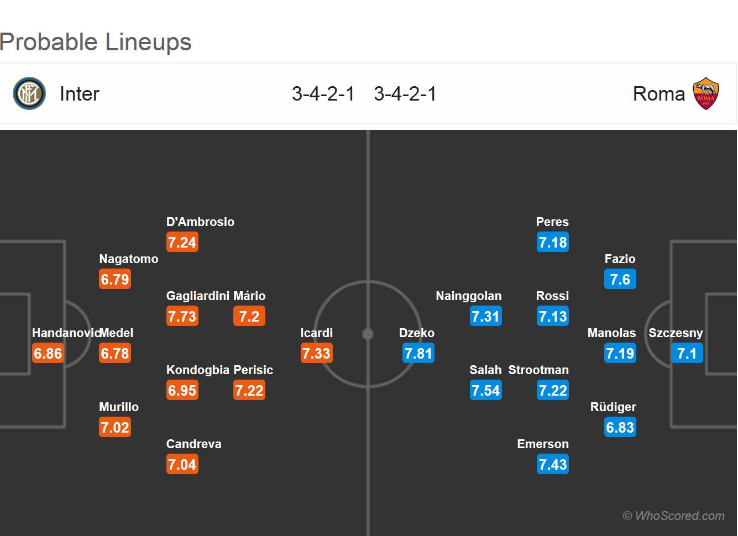Image resolution: width=738 pixels, height=536 pixels.
Task: Click the Roma club crest icon
Action: [706, 93]
